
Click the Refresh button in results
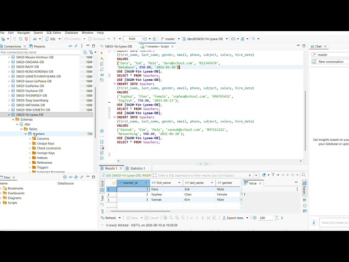pos(109,218)
